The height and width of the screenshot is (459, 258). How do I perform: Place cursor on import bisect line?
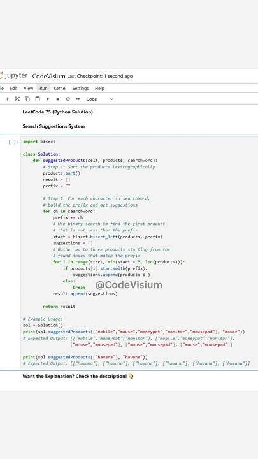pos(39,142)
